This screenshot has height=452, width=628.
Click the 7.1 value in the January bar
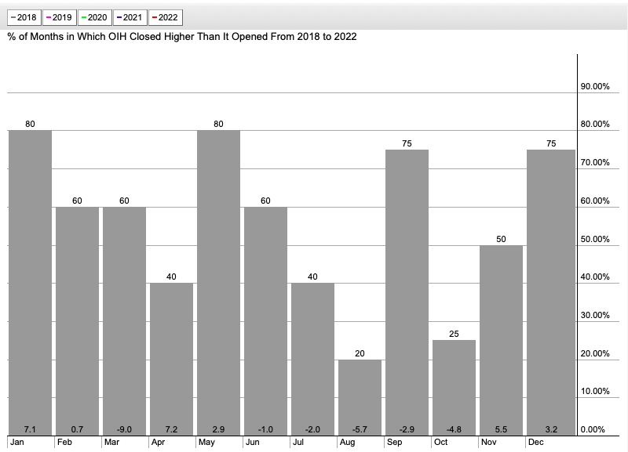pyautogui.click(x=30, y=429)
